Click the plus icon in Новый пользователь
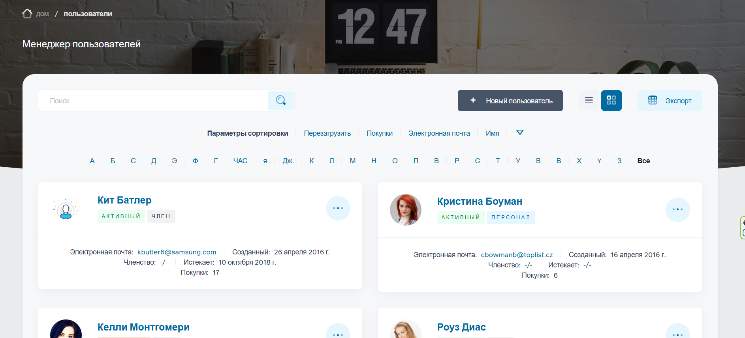 pyautogui.click(x=473, y=100)
